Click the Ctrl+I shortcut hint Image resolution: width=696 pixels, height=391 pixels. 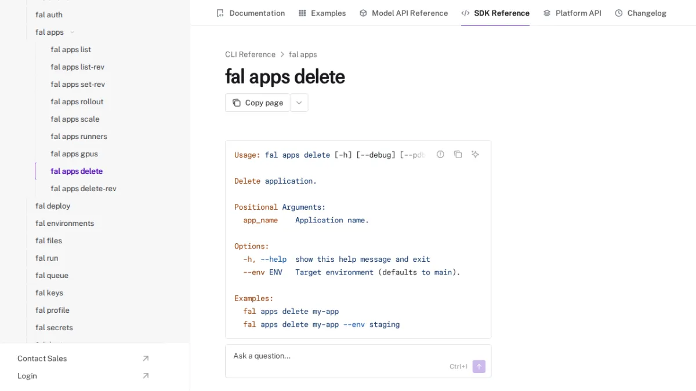(x=458, y=367)
